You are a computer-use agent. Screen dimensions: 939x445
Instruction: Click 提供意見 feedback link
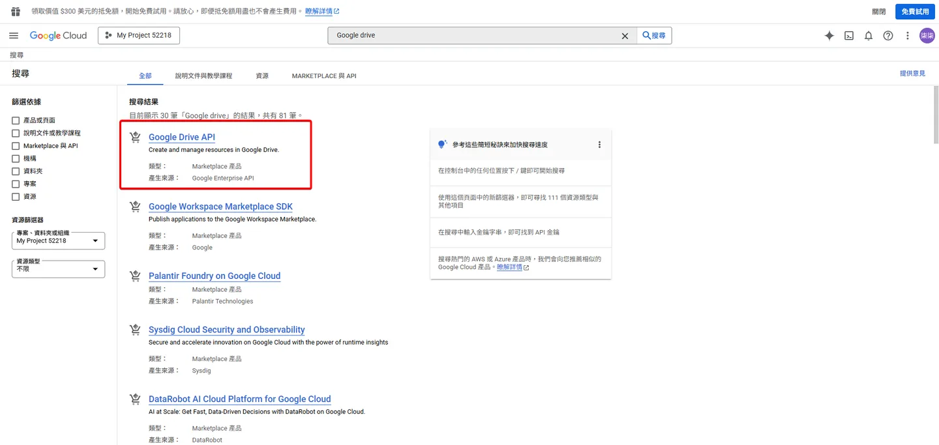(x=912, y=74)
